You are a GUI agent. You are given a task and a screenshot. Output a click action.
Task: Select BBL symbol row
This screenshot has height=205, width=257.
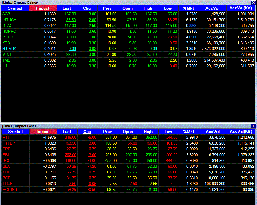[x=6, y=155]
